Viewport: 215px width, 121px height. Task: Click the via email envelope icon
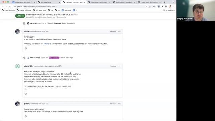tap(60, 66)
